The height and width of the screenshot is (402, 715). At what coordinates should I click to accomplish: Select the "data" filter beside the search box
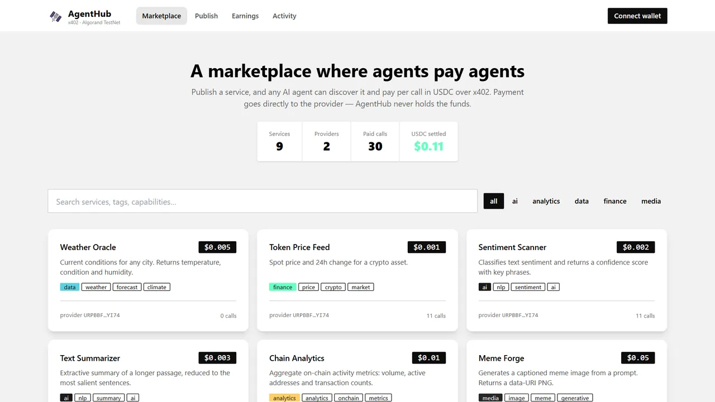(581, 201)
